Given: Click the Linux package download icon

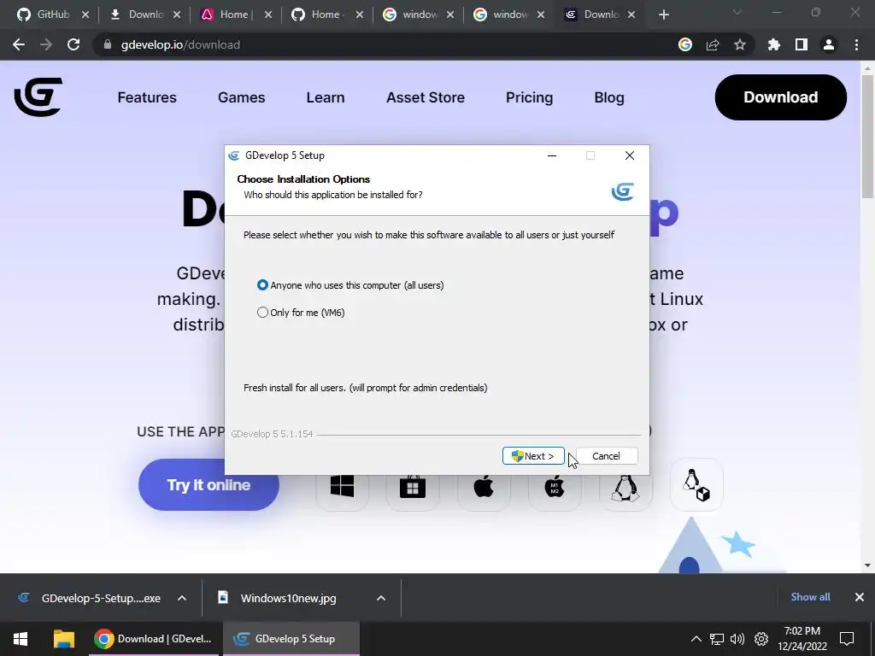Looking at the screenshot, I should 696,485.
